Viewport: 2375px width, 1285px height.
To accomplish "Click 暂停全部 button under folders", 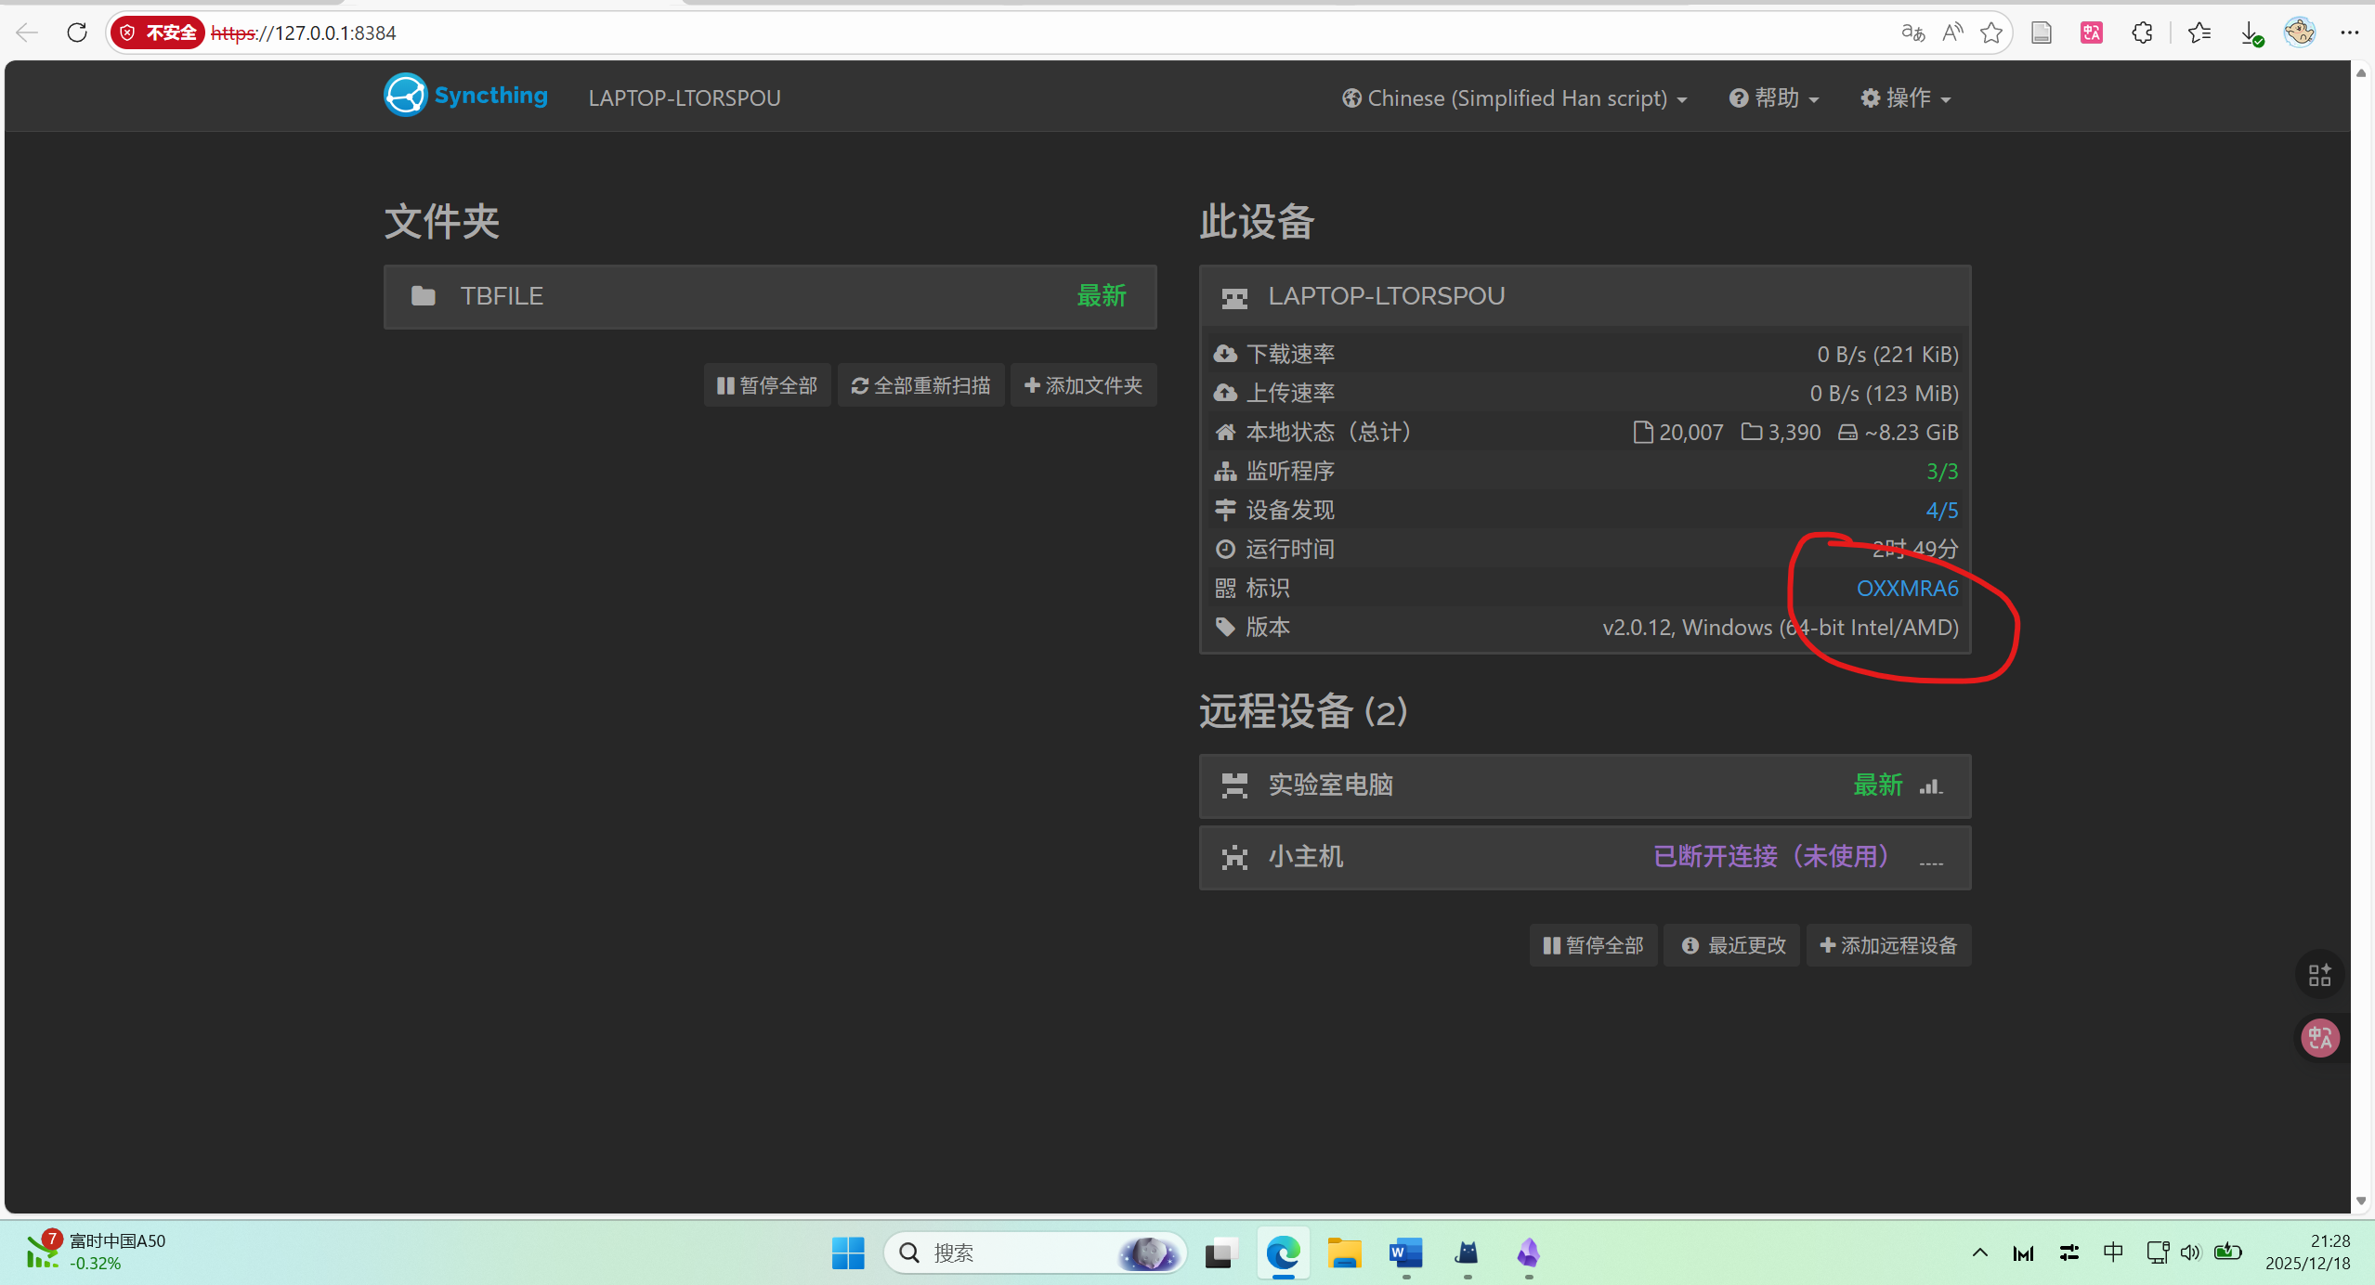I will (767, 385).
